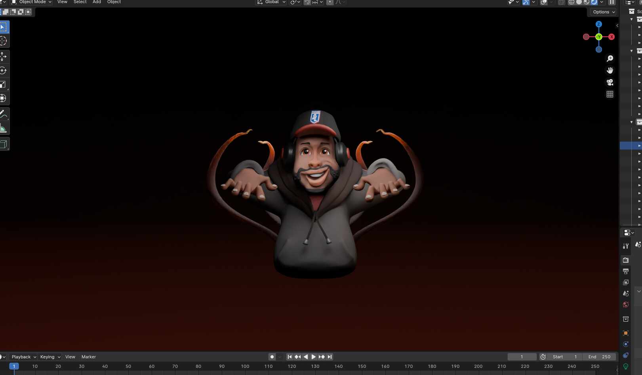Choose the Annotate pencil tool
Viewport: 642px width, 375px height.
[x=3, y=114]
